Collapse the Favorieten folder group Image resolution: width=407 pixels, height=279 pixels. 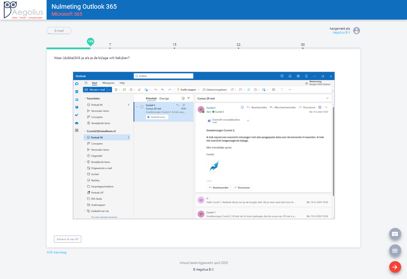point(85,99)
